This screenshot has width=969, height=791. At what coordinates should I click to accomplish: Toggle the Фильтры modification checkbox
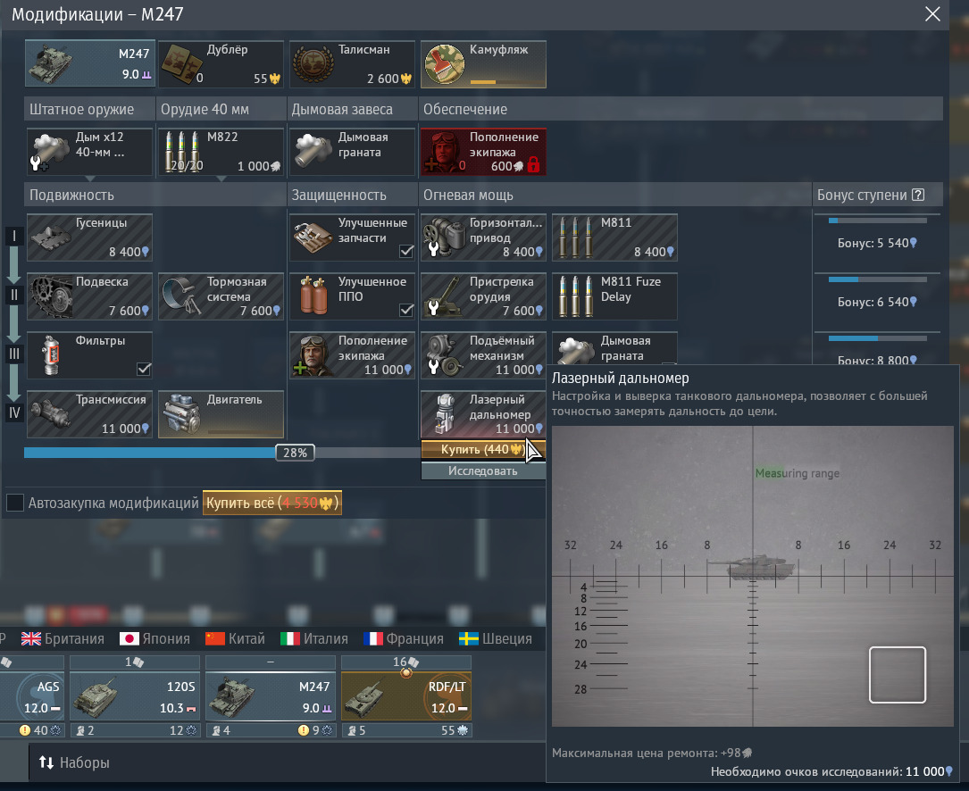143,370
